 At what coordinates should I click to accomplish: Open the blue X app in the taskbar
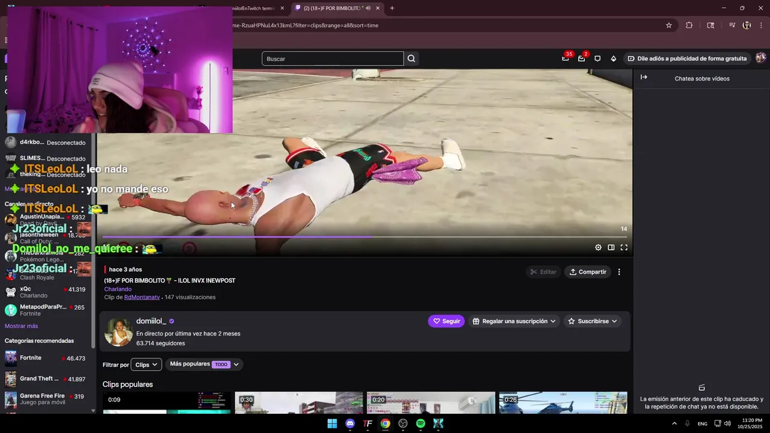point(438,423)
